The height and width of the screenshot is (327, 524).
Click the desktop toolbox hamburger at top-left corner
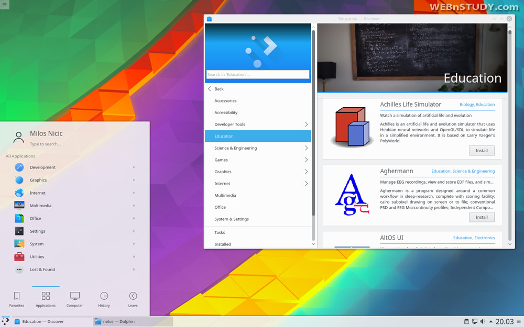pyautogui.click(x=4, y=4)
